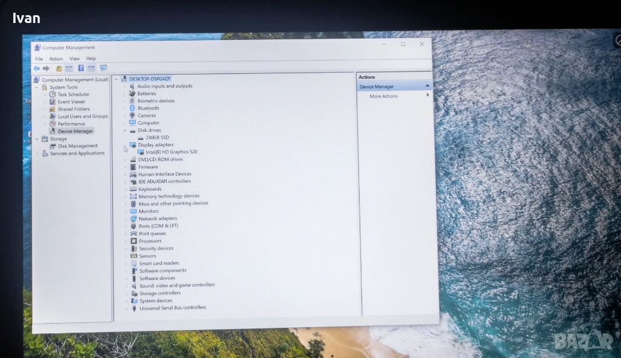The width and height of the screenshot is (621, 358).
Task: Click the Cameras category icon
Action: point(132,115)
